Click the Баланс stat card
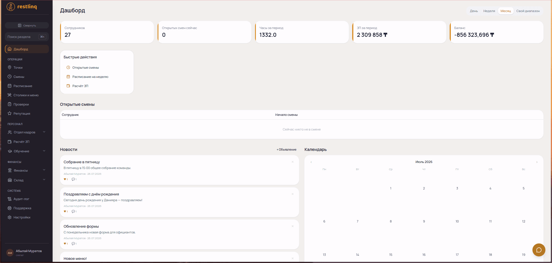Viewport: 552px width, 263px height. click(497, 32)
